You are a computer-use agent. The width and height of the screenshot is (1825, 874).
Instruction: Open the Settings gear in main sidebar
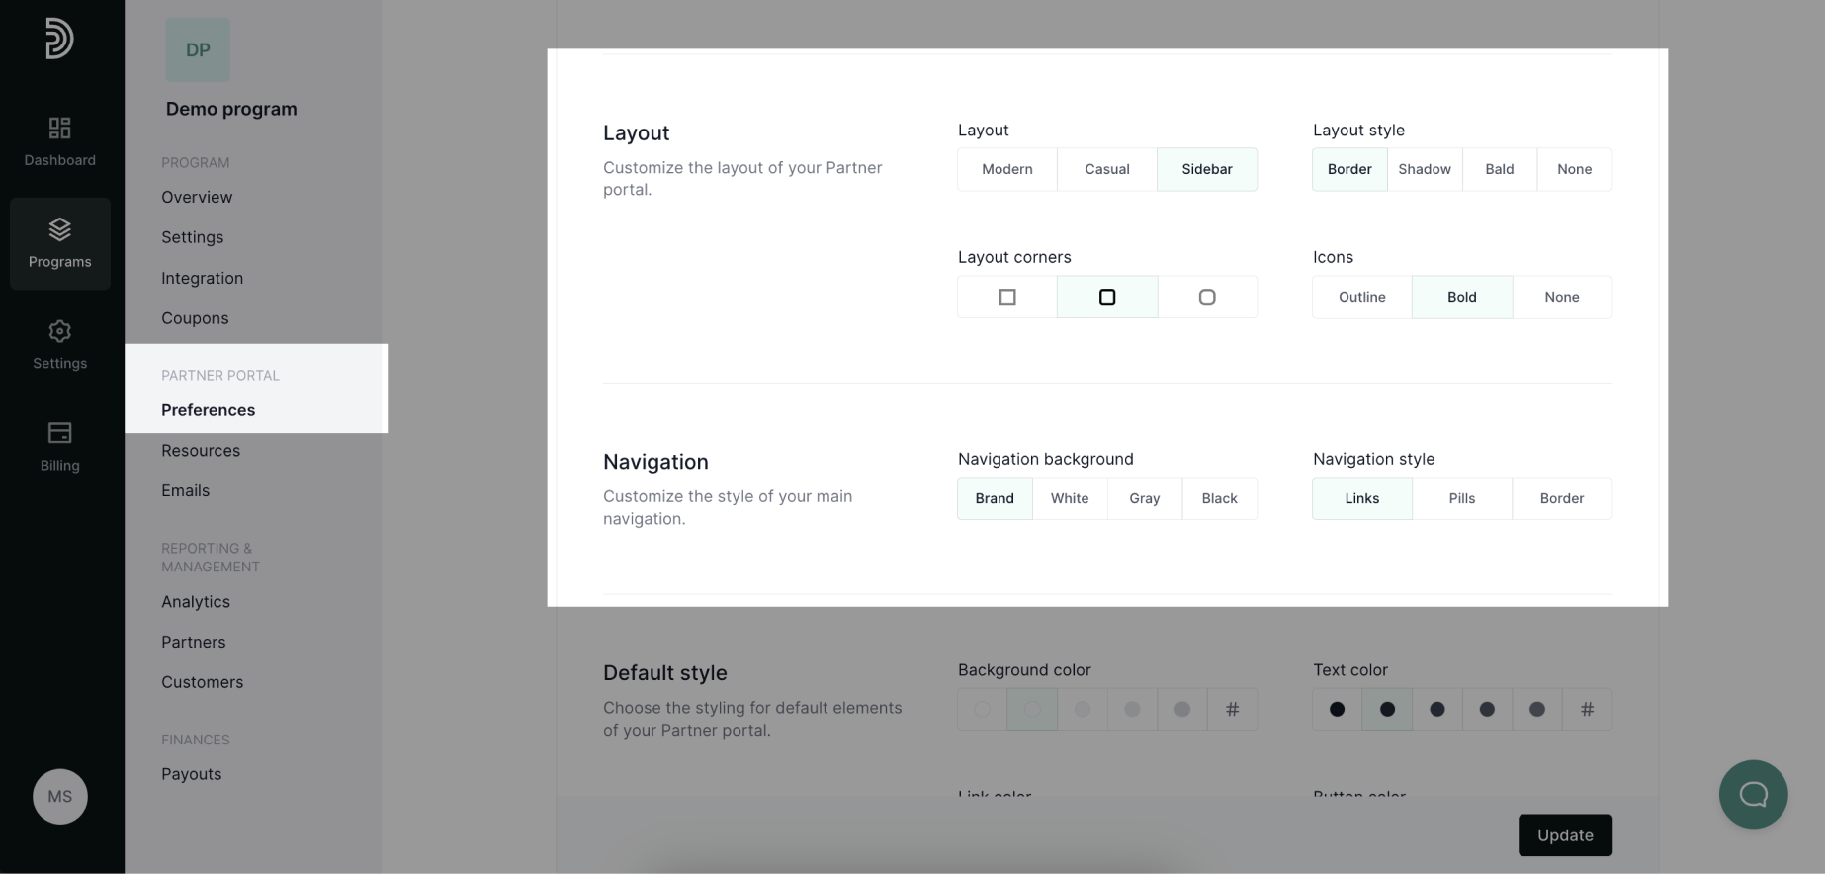60,345
